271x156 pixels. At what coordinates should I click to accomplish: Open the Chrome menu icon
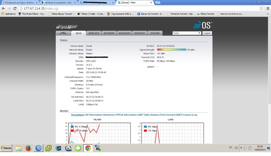click(268, 8)
